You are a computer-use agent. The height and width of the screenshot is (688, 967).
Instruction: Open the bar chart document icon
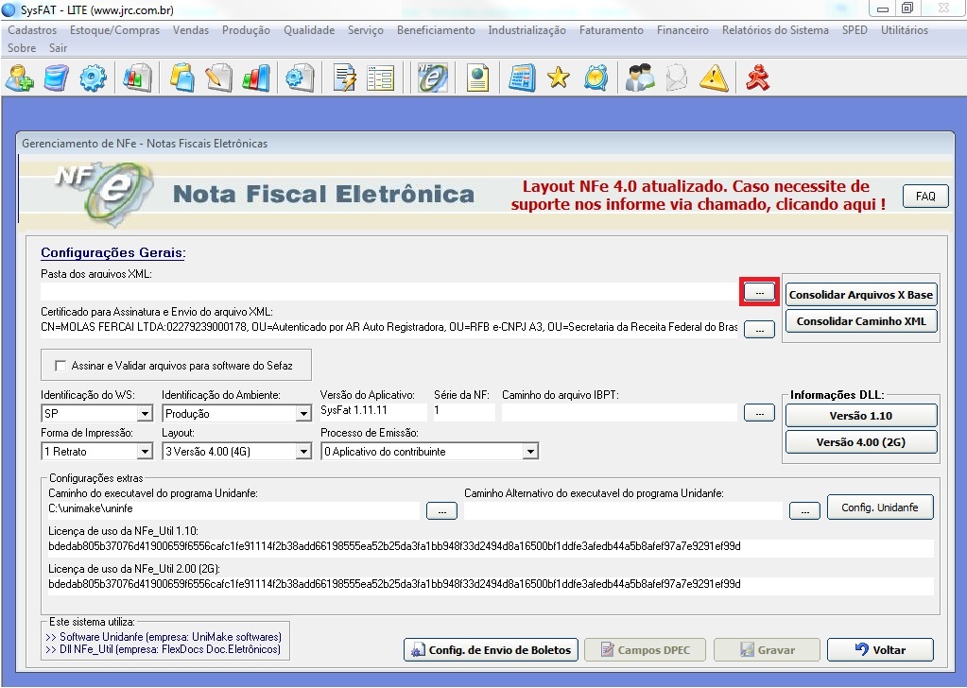137,78
